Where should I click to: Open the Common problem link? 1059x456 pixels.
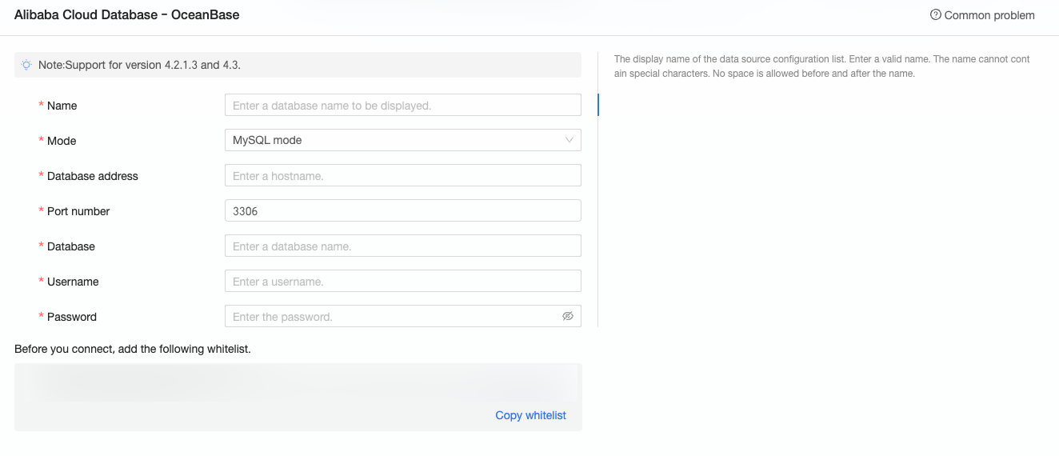pos(989,15)
